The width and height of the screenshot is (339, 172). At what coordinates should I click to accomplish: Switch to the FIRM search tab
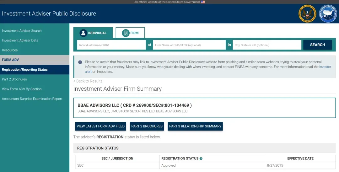coord(130,33)
